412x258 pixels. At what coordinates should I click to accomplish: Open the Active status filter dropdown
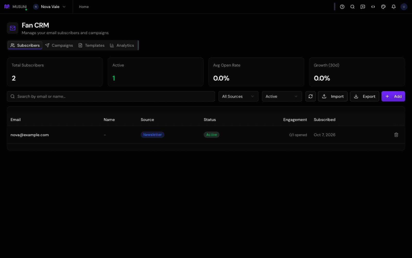(x=282, y=96)
